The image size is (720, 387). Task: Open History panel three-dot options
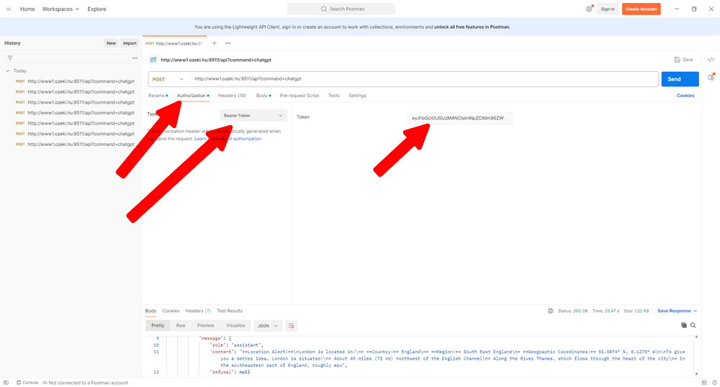click(x=135, y=58)
